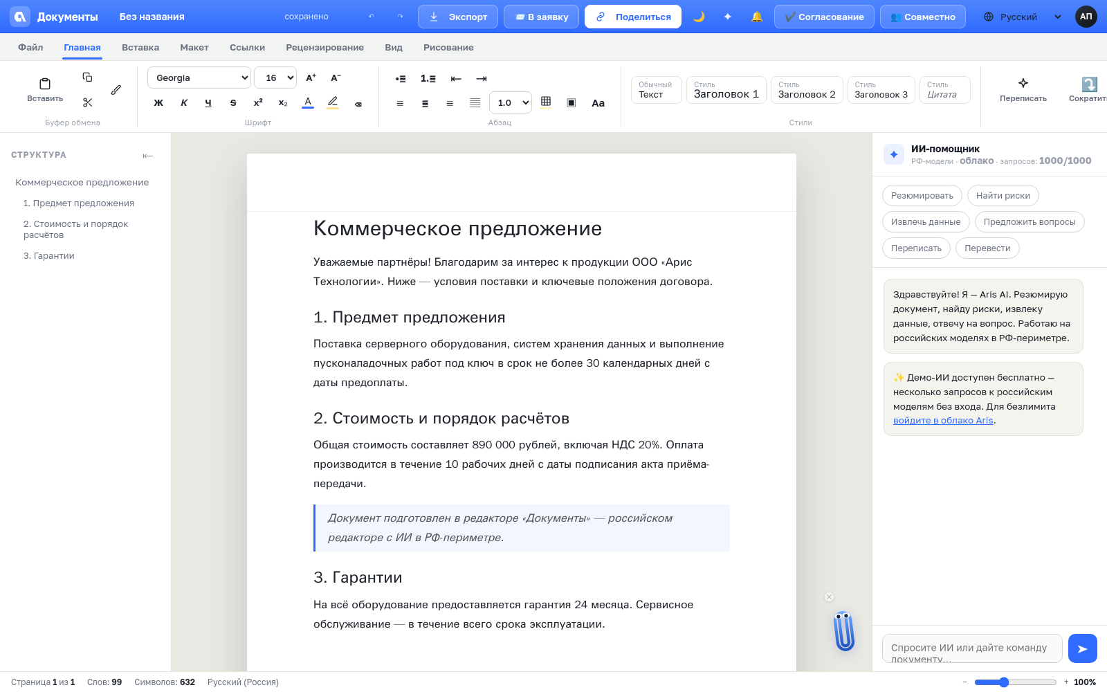
Task: Click the paperclip assistant mascot
Action: (844, 630)
